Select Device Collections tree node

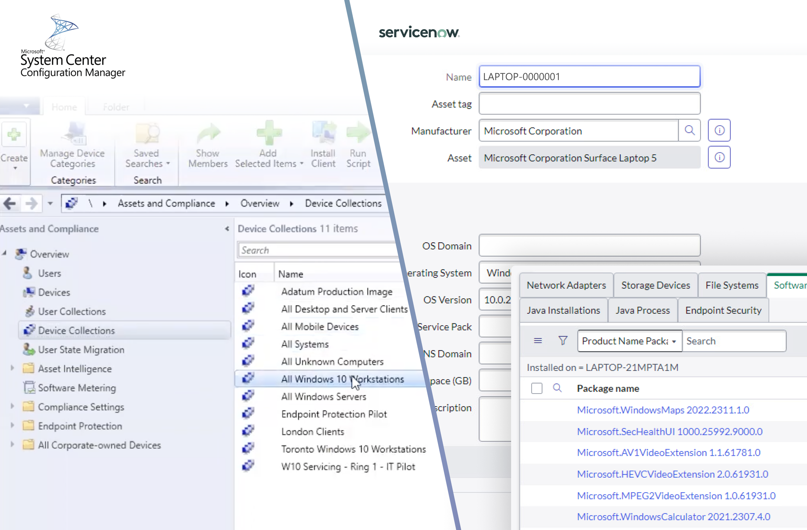[124, 330]
